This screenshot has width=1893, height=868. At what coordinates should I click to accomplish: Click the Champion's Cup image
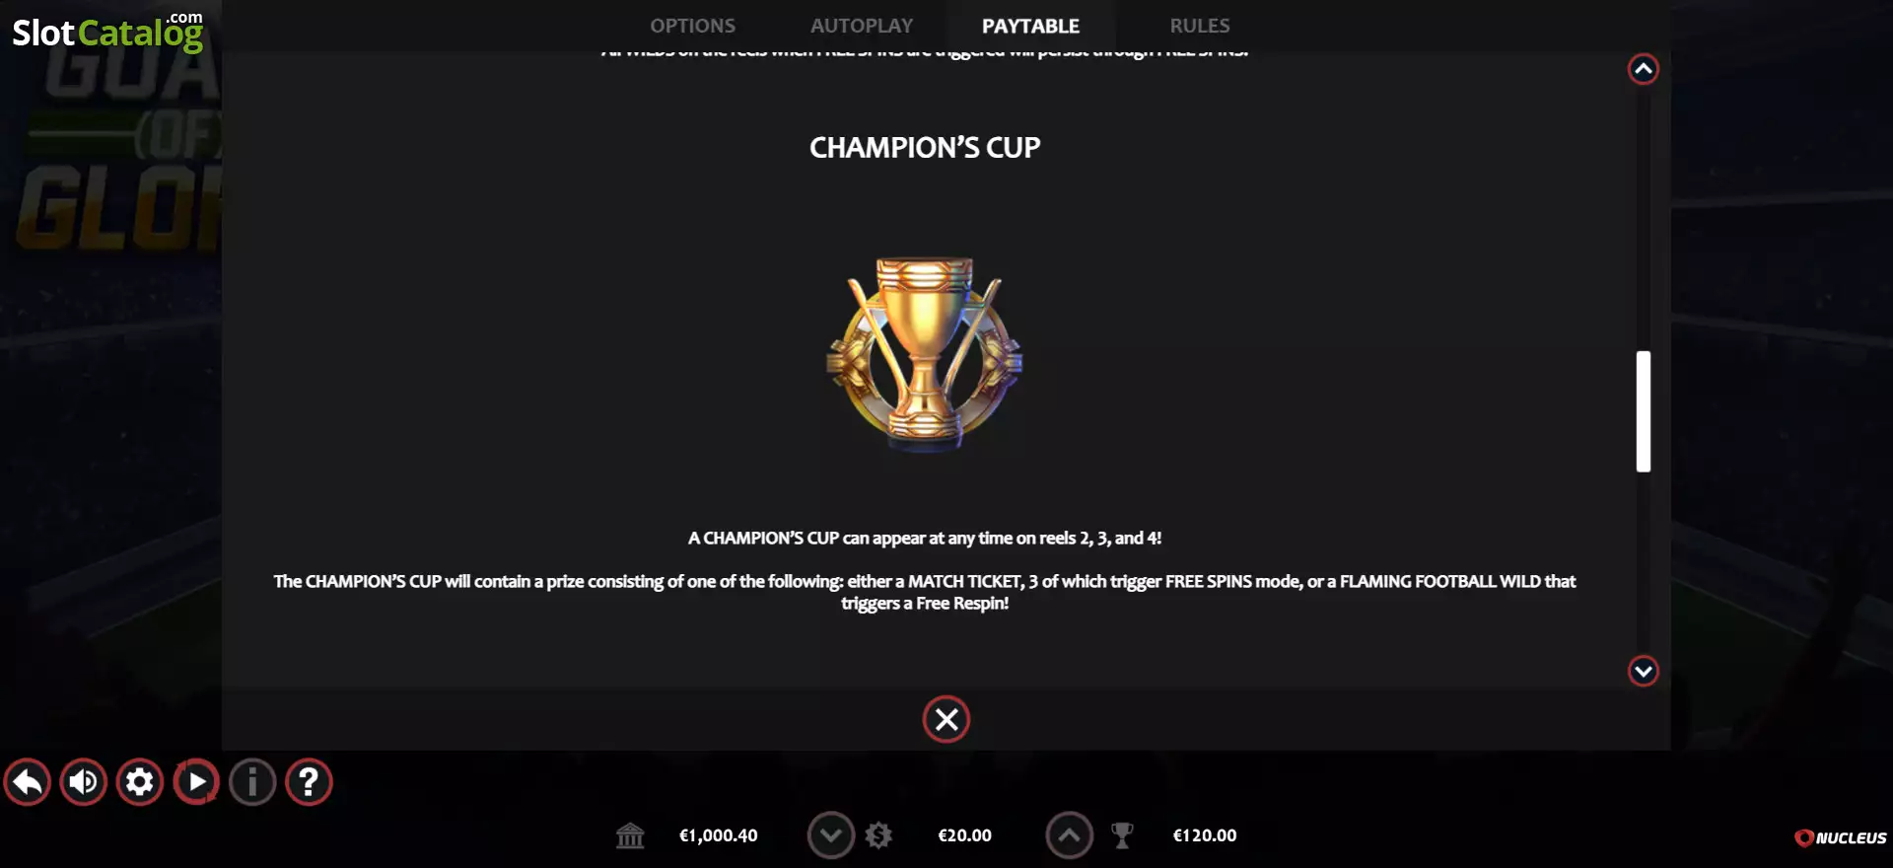click(925, 355)
